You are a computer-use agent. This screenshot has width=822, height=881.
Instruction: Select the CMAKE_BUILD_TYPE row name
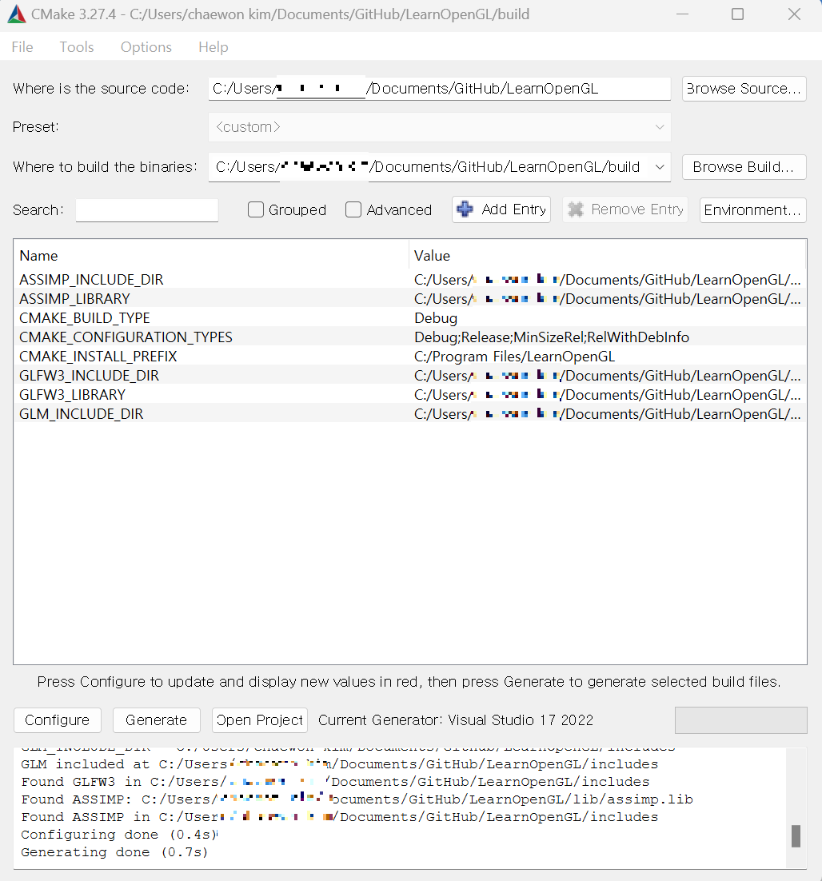click(x=85, y=318)
